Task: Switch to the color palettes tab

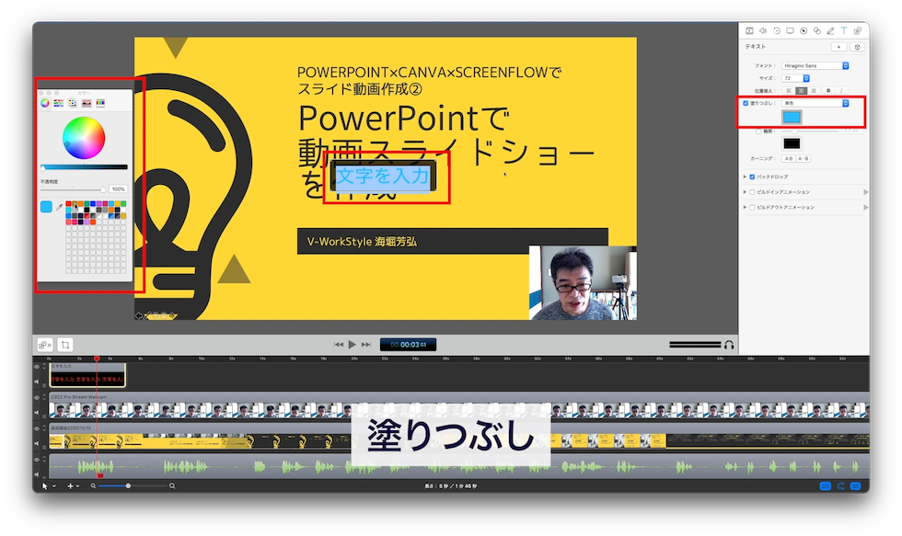Action: (x=72, y=103)
